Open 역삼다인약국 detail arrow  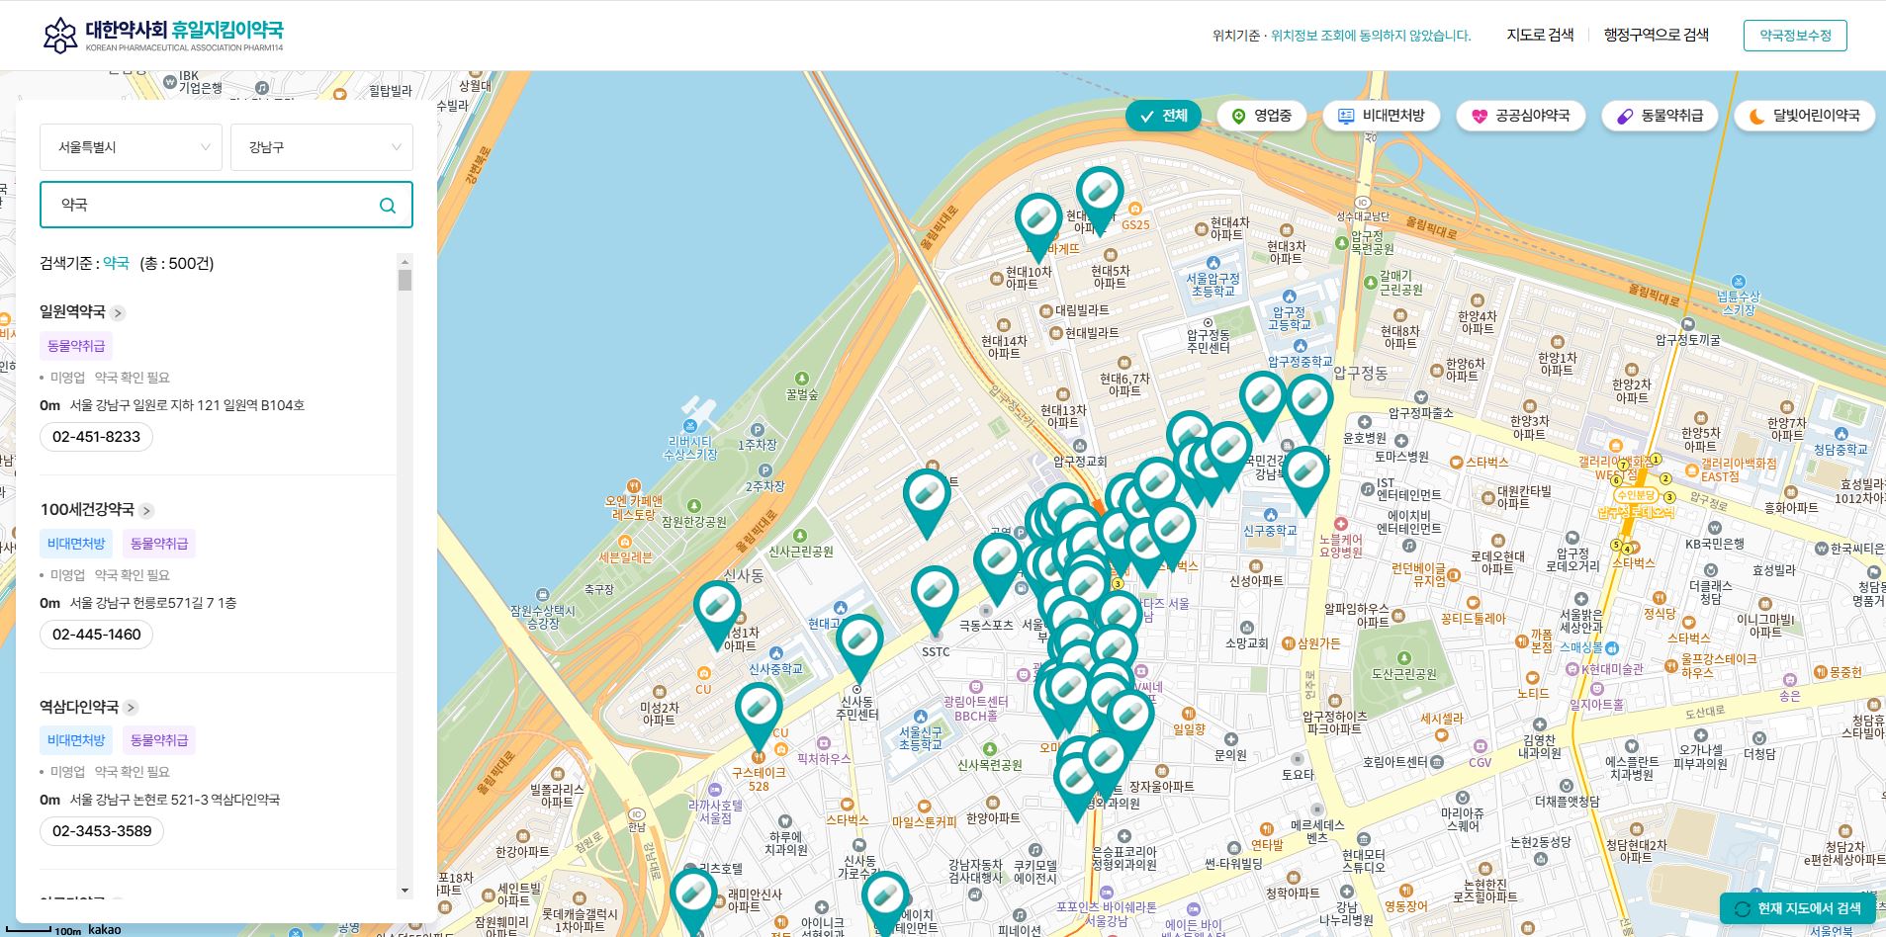click(x=131, y=708)
